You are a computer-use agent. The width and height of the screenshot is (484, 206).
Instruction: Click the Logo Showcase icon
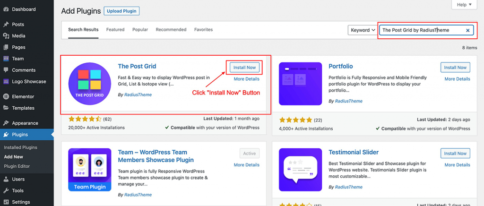click(6, 81)
